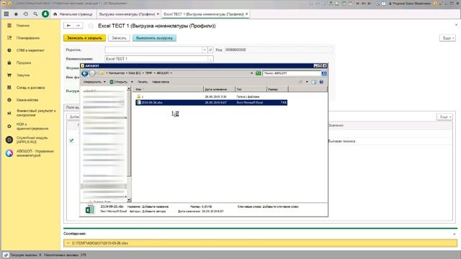Image resolution: width=461 pixels, height=259 pixels.
Task: Open the Склад и доставка section
Action: (30, 88)
